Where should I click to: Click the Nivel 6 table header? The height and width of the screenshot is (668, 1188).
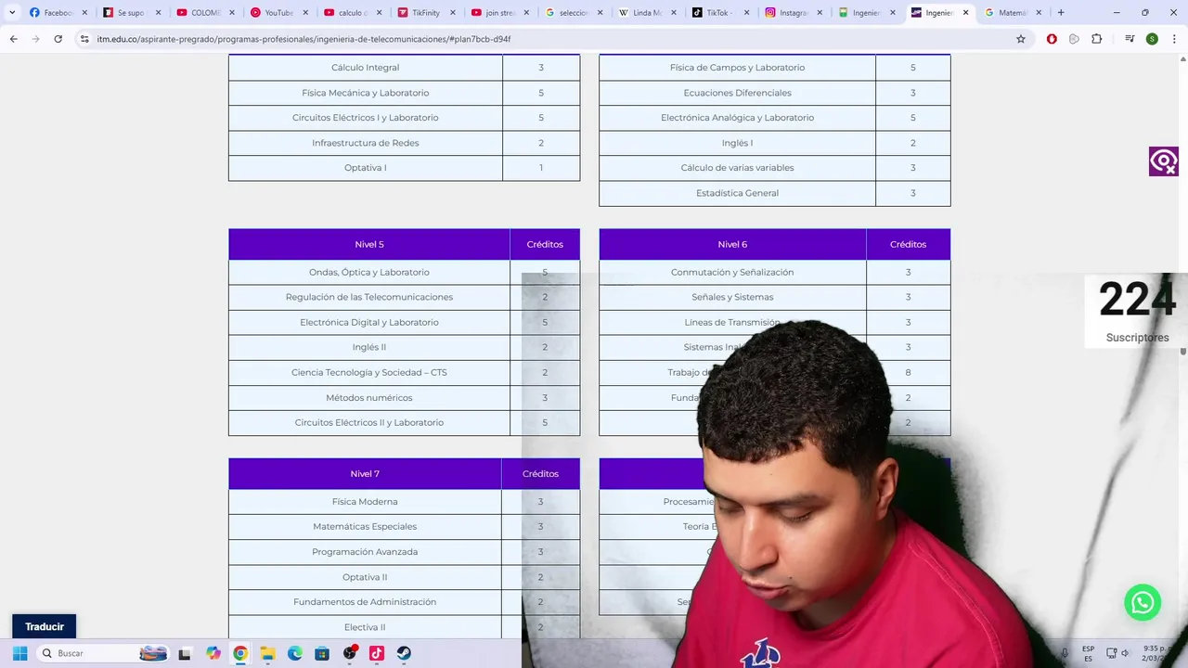732,244
